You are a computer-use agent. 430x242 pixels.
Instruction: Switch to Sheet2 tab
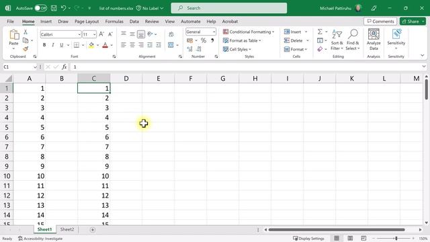[67, 229]
